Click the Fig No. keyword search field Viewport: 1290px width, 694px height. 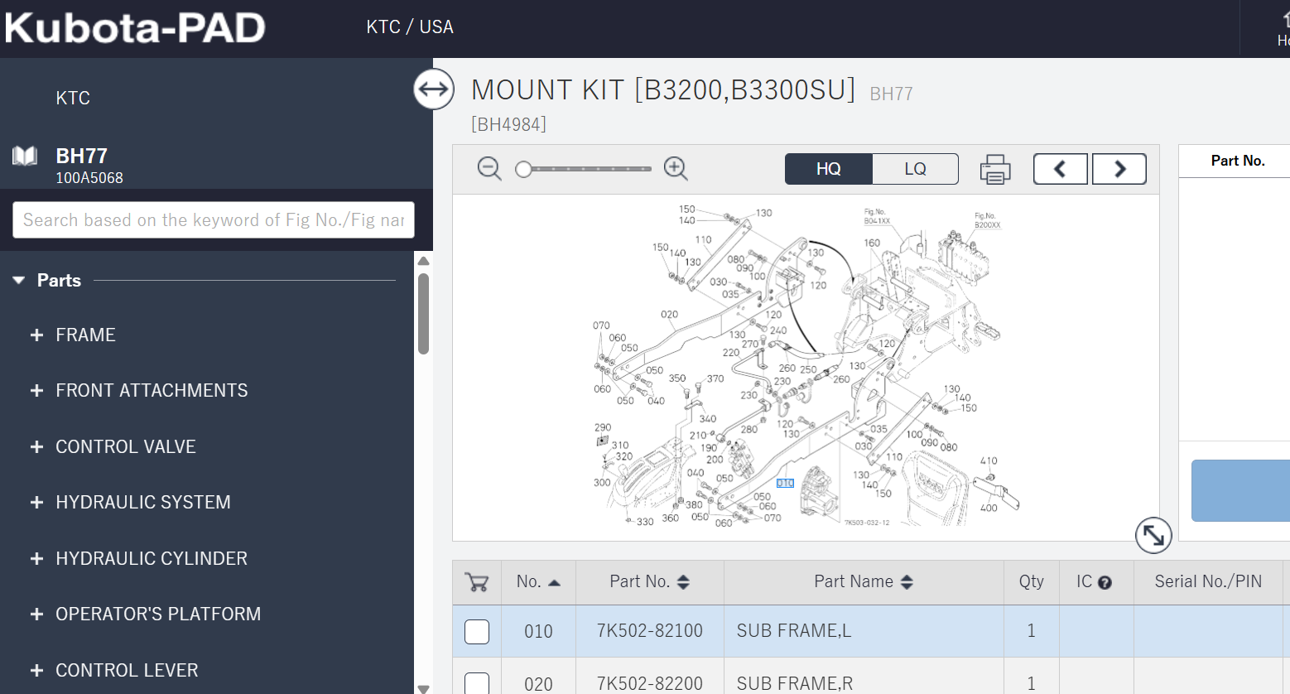[x=214, y=219]
